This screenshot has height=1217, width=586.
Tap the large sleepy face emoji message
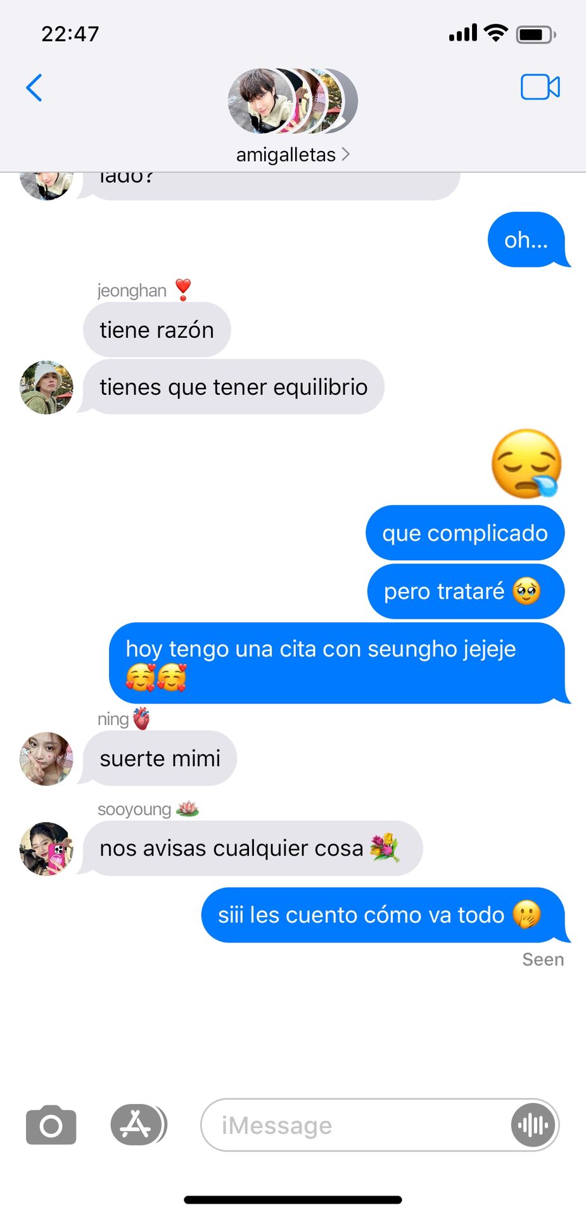(x=526, y=464)
